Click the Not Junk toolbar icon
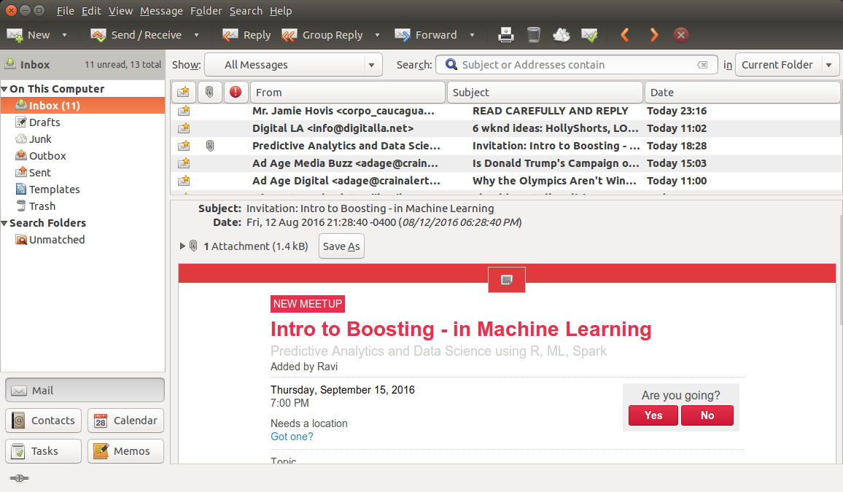Image resolution: width=843 pixels, height=492 pixels. tap(589, 35)
